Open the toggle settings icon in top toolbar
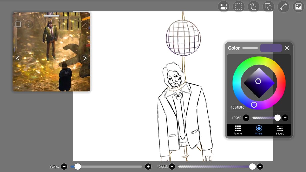The height and width of the screenshot is (172, 306). tap(224, 7)
